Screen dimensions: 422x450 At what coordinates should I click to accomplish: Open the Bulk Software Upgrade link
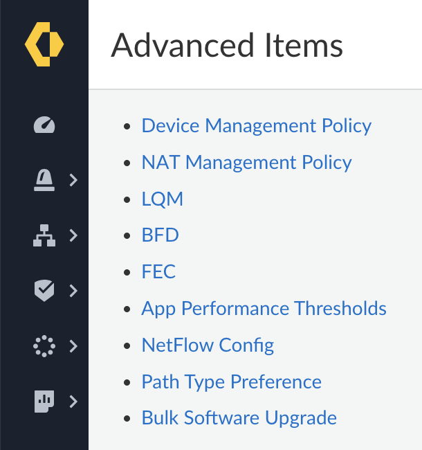pyautogui.click(x=239, y=418)
